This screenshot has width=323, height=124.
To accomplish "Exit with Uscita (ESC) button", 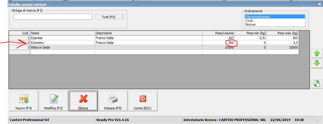I will pos(143,101).
